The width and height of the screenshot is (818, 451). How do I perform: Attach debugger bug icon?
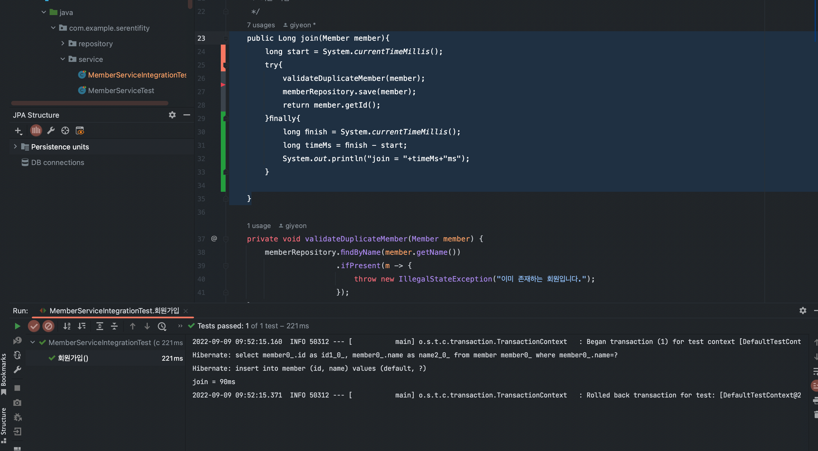point(18,417)
